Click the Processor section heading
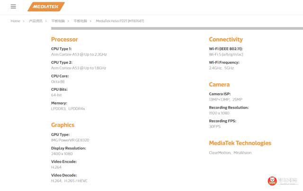Screen dimensions: 303x191 (64, 39)
